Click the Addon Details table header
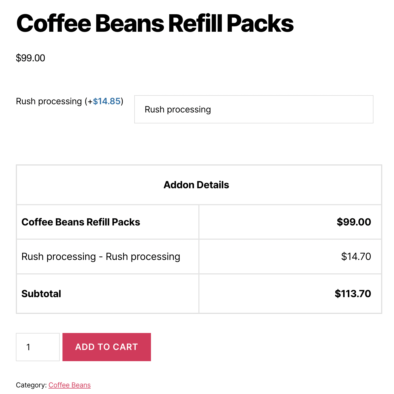This screenshot has width=394, height=394. tap(196, 185)
